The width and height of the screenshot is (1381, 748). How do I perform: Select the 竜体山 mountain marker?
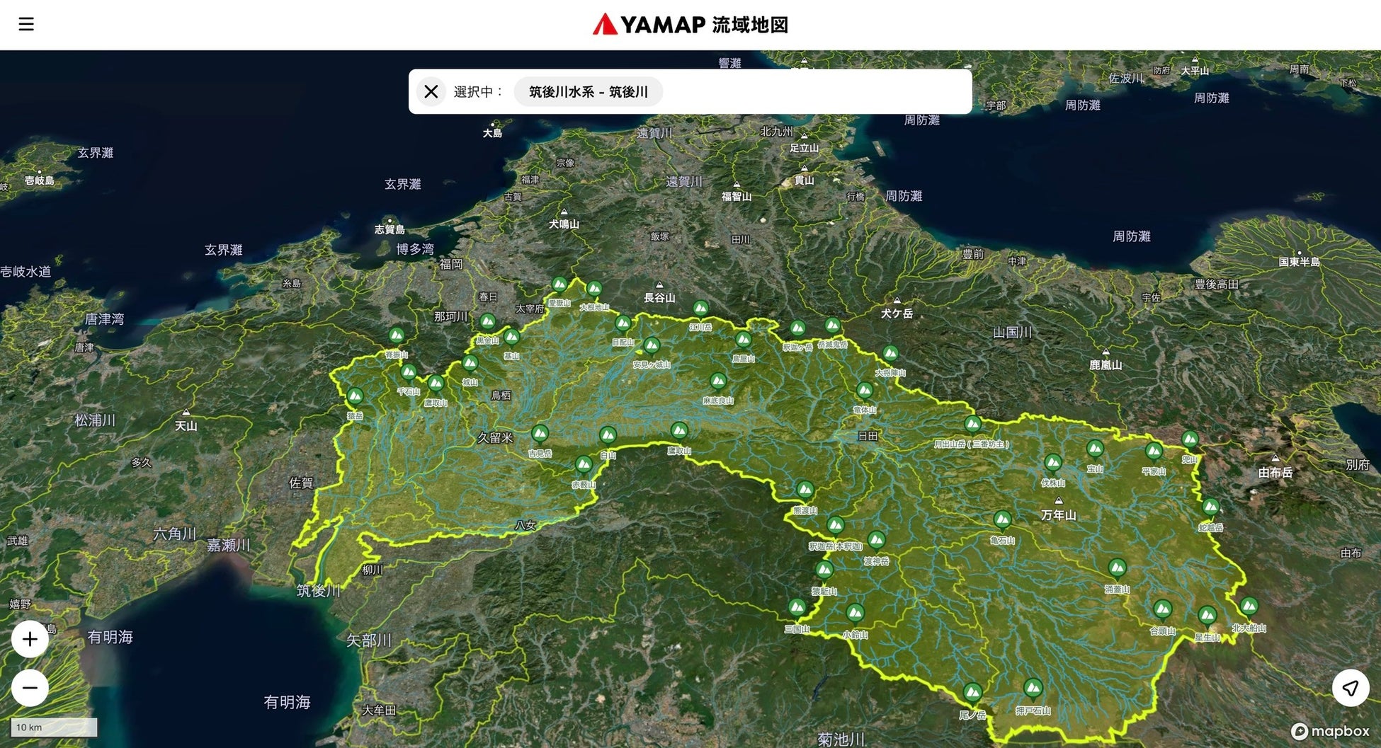pos(865,391)
